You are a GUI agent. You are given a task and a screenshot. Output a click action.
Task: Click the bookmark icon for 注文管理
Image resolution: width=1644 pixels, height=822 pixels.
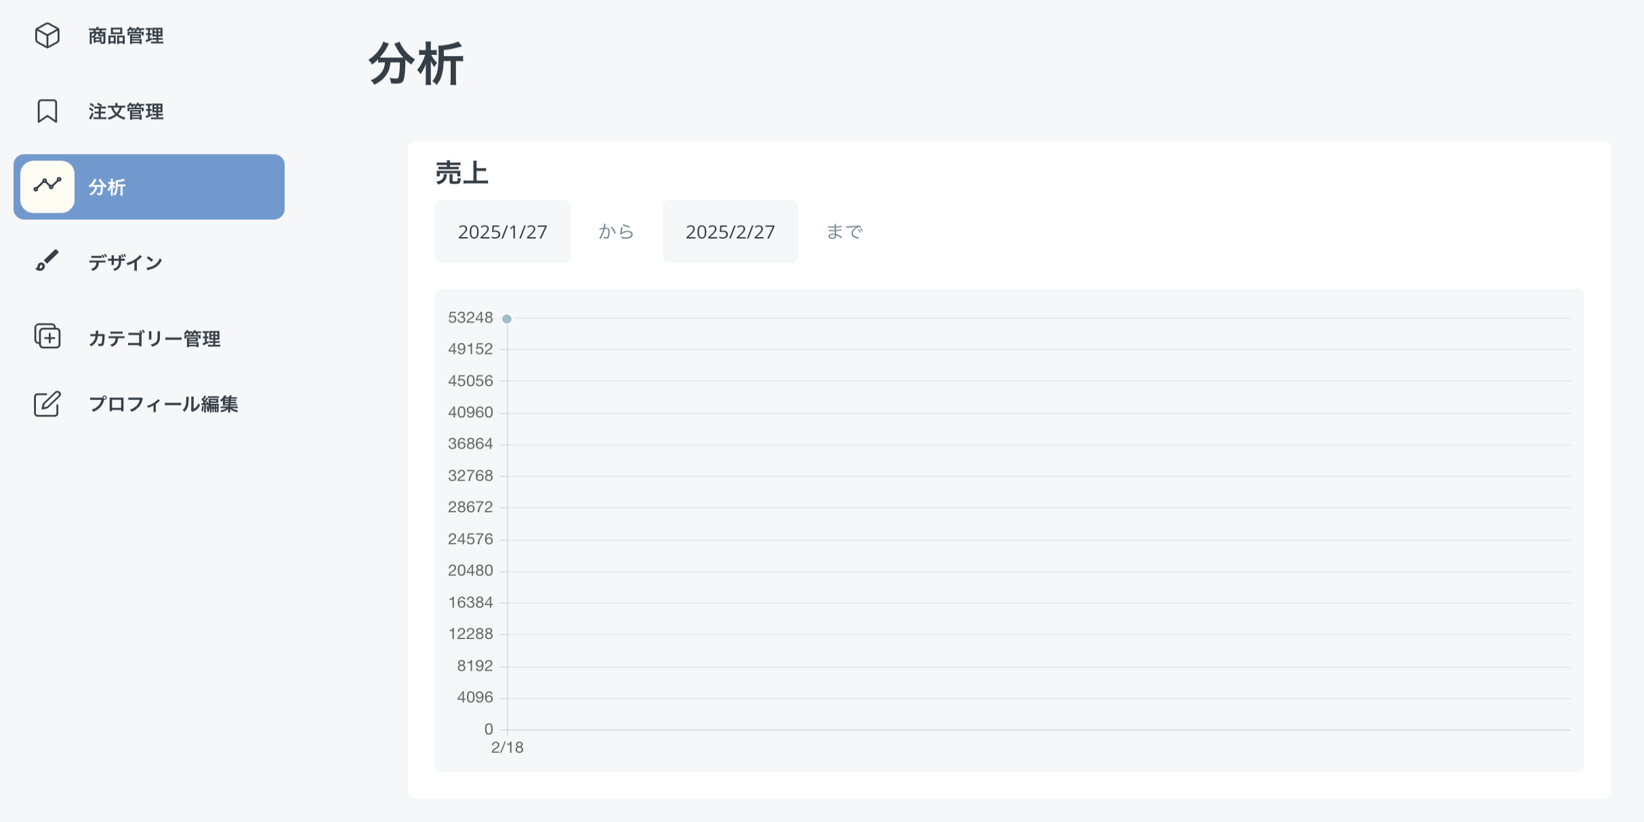tap(47, 111)
